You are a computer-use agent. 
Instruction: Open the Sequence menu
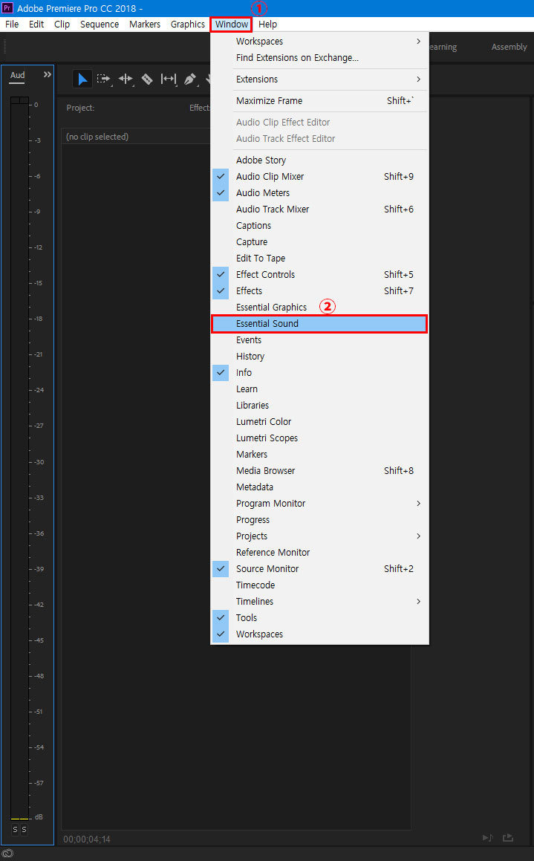[100, 25]
